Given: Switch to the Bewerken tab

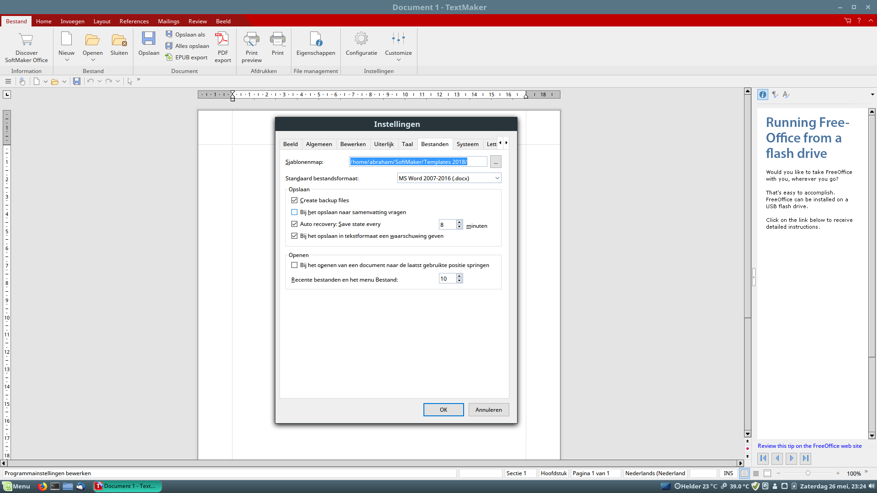Looking at the screenshot, I should [x=353, y=144].
